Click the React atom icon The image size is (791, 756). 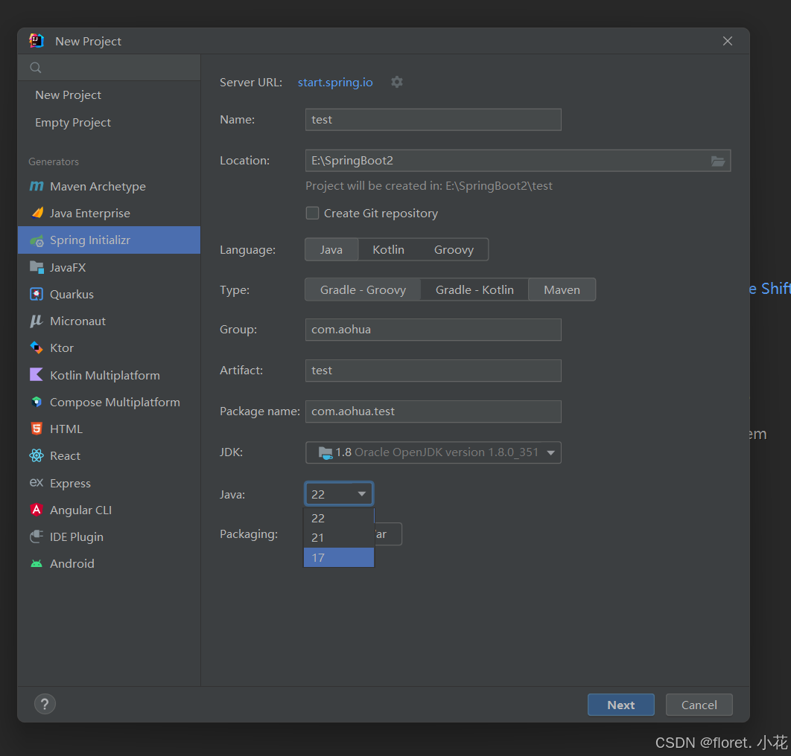pyautogui.click(x=36, y=455)
